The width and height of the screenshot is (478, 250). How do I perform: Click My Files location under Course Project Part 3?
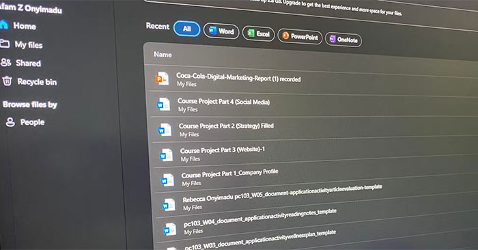191,159
